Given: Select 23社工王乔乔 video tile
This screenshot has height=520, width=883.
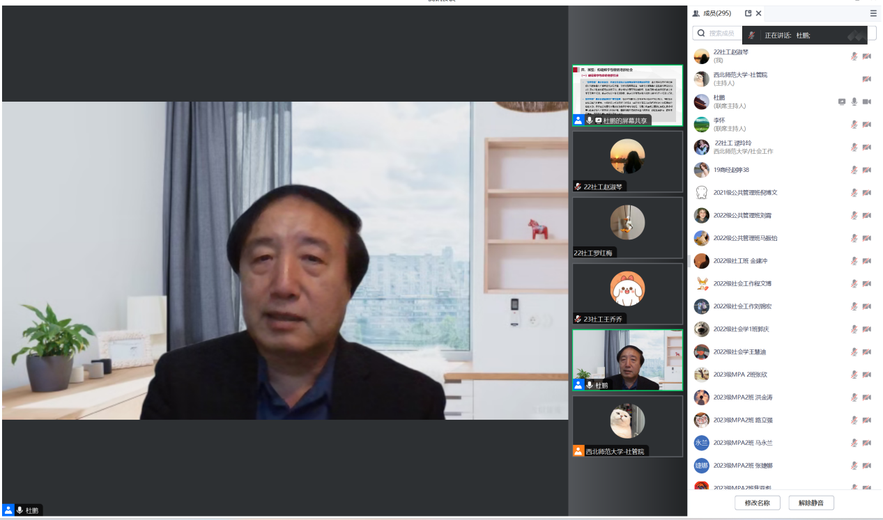Looking at the screenshot, I should pos(627,294).
